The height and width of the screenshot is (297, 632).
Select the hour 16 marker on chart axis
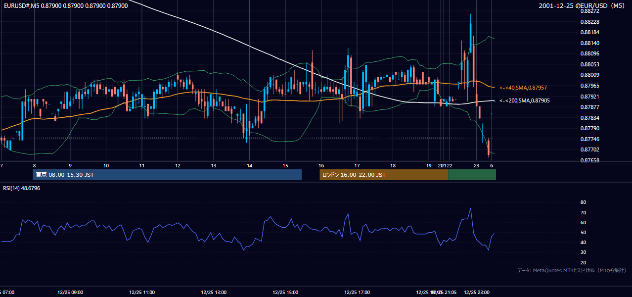click(321, 165)
